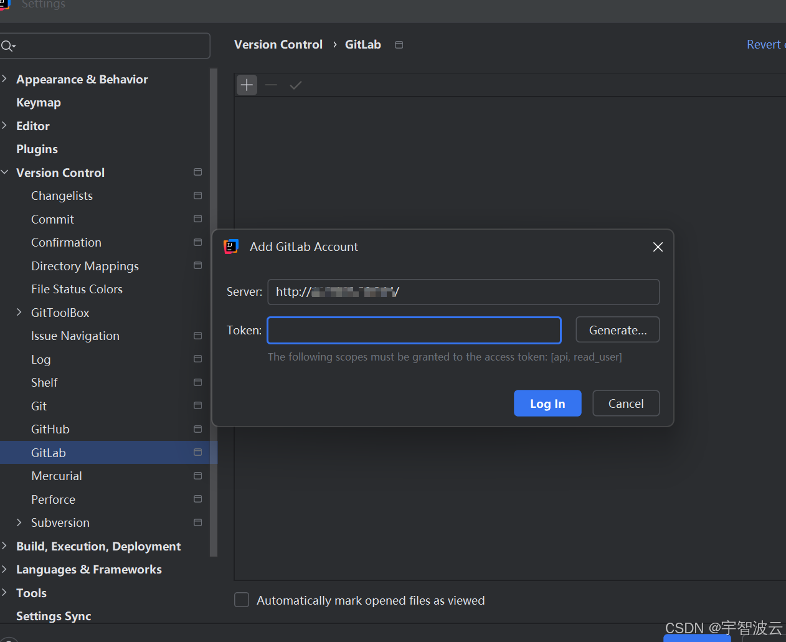Select the Perforce settings page
The image size is (786, 642).
(x=53, y=499)
